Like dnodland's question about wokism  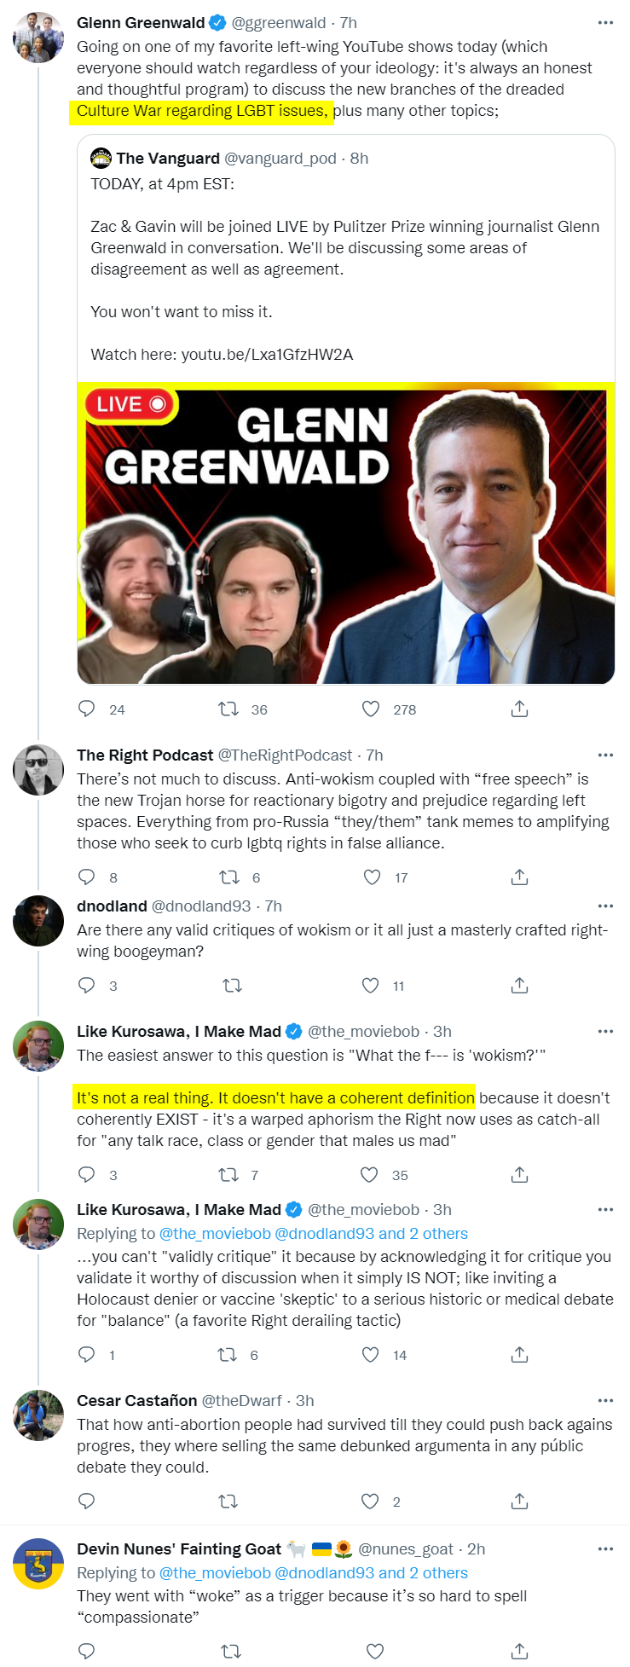tap(371, 986)
